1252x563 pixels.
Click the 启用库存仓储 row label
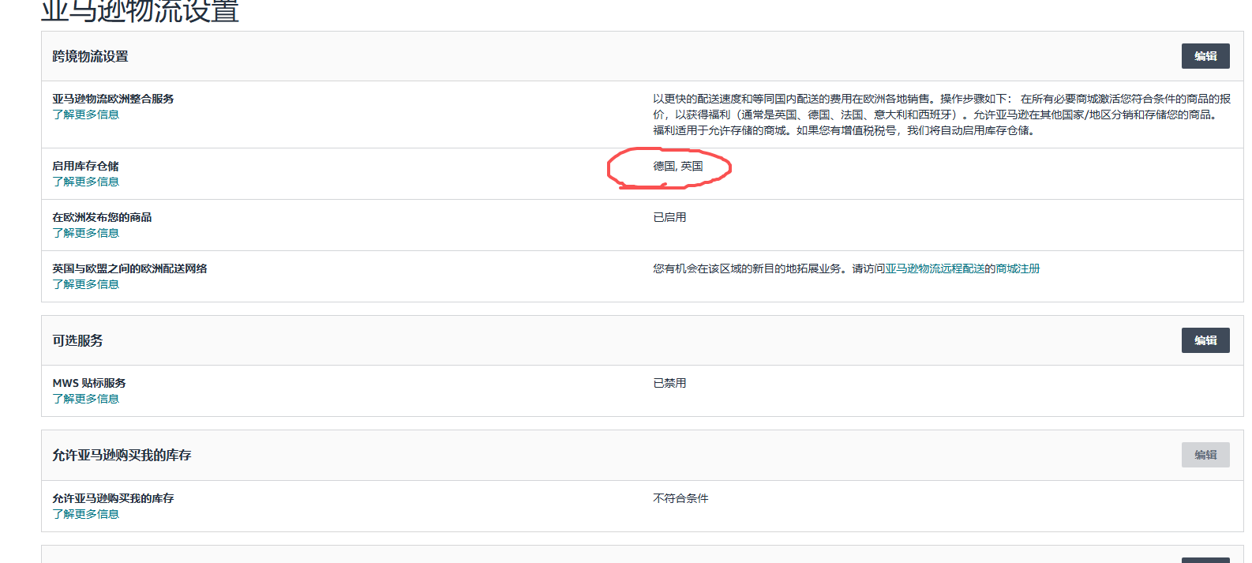coord(85,166)
